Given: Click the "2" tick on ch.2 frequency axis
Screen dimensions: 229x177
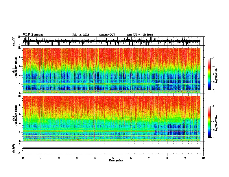Looking at the screenshot, I should coord(20,132).
